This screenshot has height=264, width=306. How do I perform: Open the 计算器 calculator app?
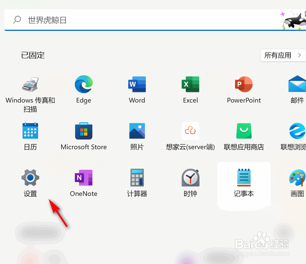click(137, 178)
